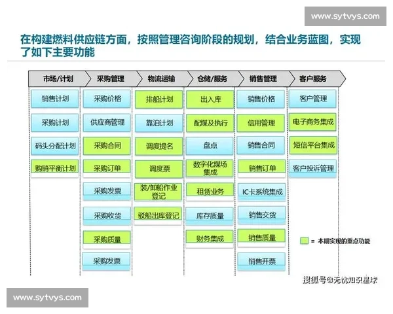Choose the 客户服务 column header

[x=313, y=78]
